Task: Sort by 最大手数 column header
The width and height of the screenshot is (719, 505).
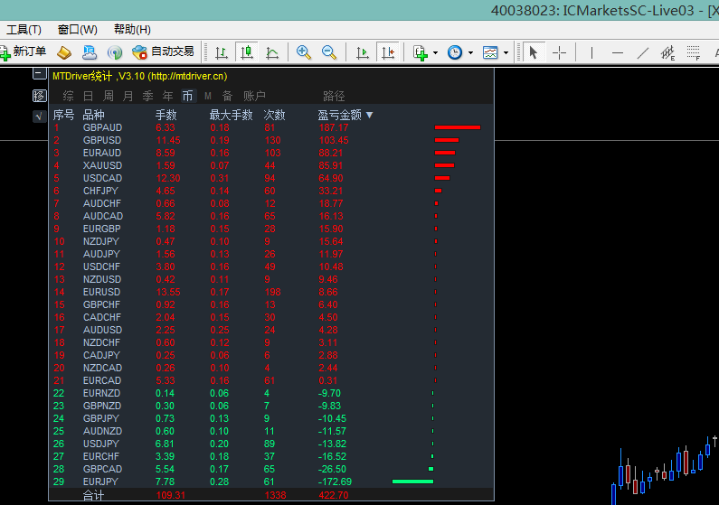Action: coord(232,115)
